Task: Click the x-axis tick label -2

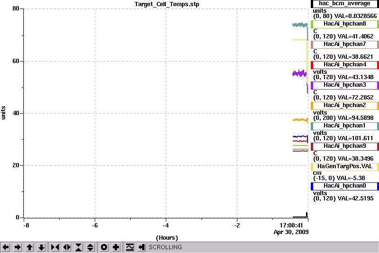Action: point(237,226)
